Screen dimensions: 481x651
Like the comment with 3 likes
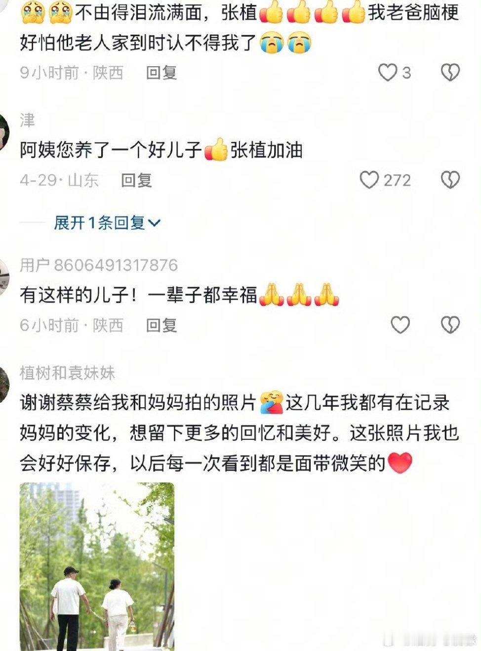388,73
